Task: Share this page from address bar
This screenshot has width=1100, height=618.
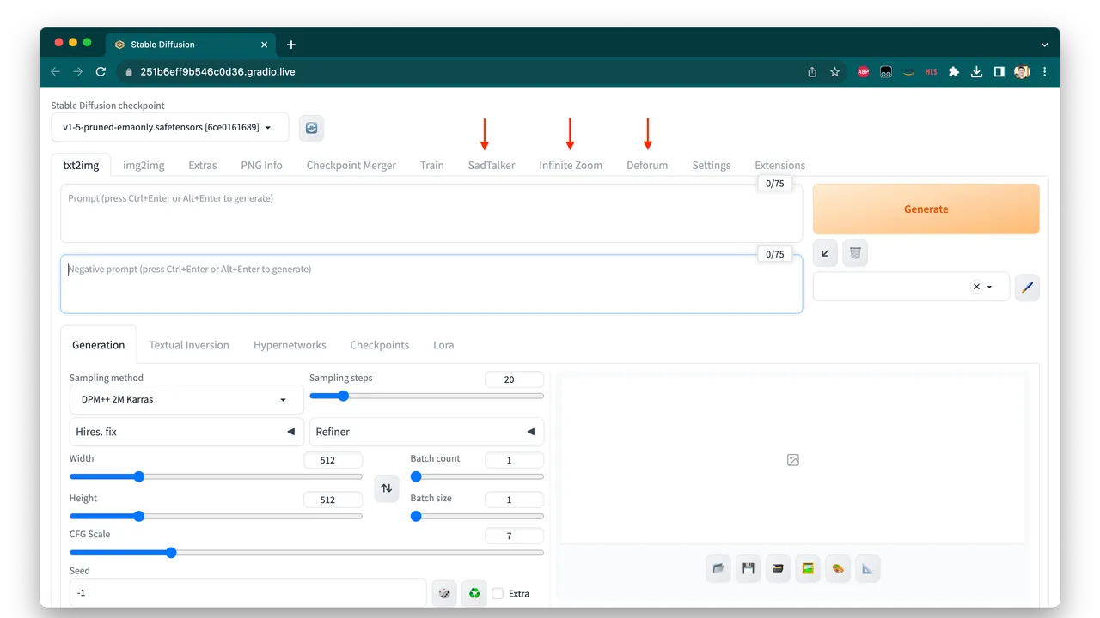Action: 812,72
